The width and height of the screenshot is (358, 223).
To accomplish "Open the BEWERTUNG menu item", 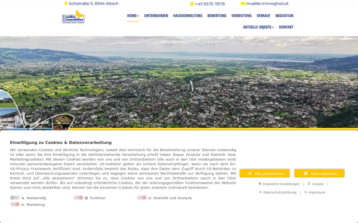I will coord(217,15).
